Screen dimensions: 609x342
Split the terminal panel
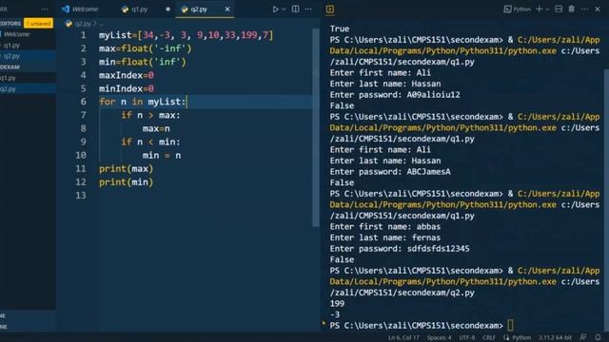[x=559, y=9]
